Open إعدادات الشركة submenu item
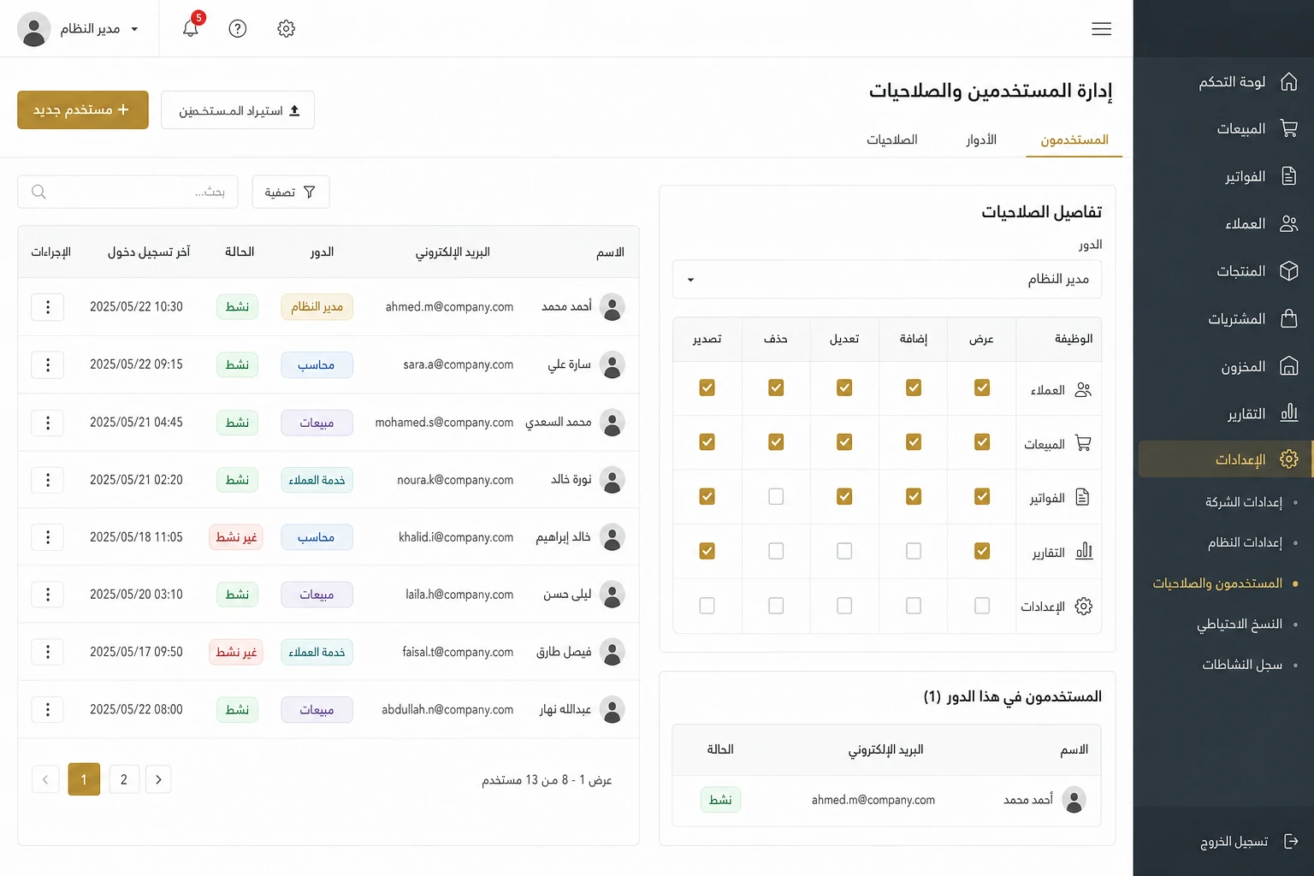Viewport: 1314px width, 876px height. coord(1244,502)
